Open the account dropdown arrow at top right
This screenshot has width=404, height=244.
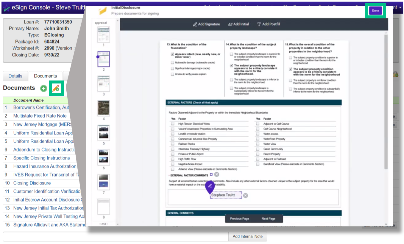coord(400,7)
